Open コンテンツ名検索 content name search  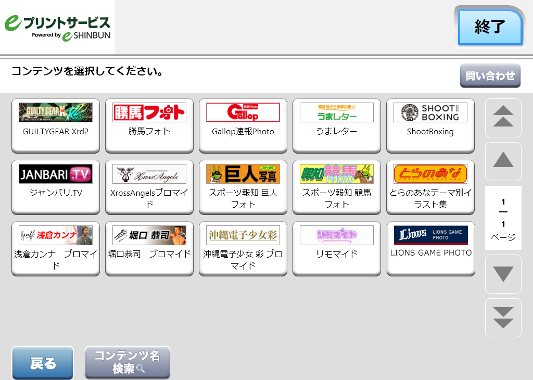tap(128, 362)
